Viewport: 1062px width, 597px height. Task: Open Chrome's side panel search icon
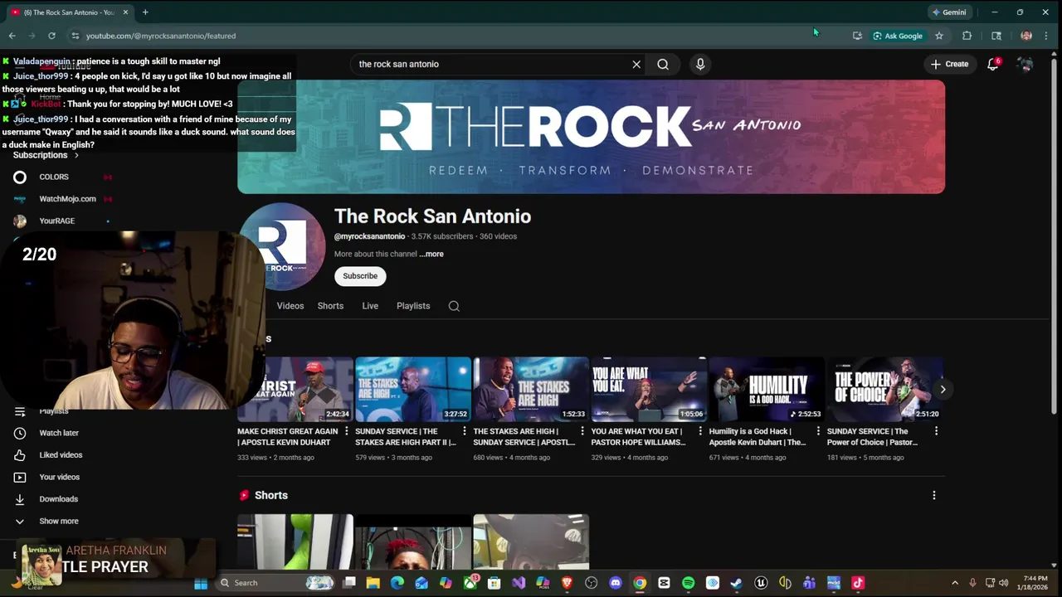coord(996,36)
